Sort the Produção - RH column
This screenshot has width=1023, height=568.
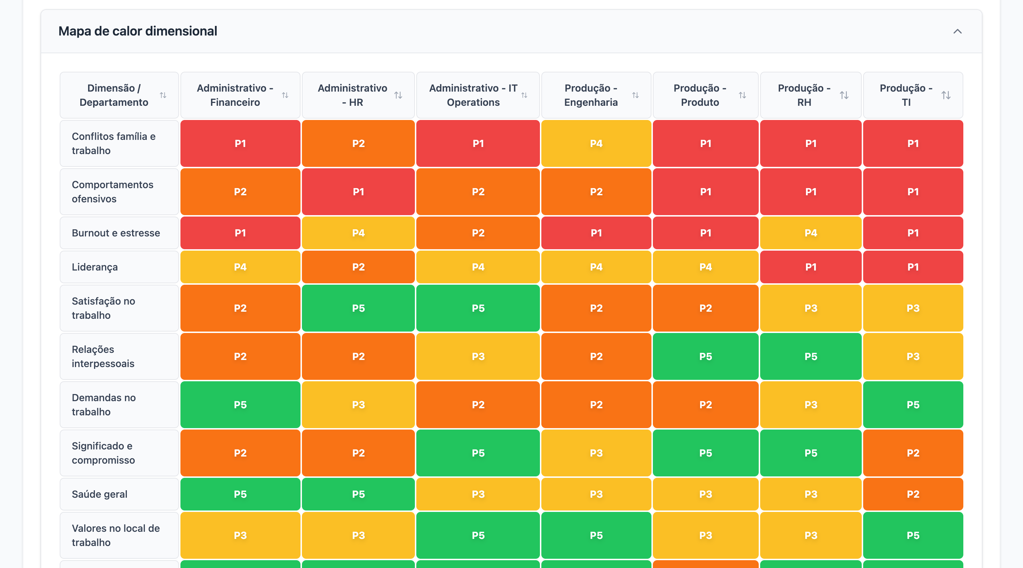point(844,95)
